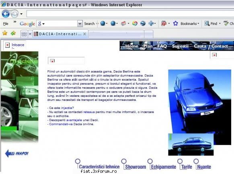Click the browser Forward arrow button
This screenshot has height=174, width=234.
tap(14, 14)
